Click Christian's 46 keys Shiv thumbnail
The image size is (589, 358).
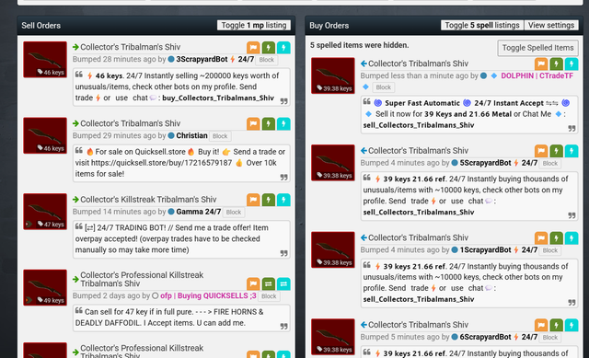[x=45, y=135]
